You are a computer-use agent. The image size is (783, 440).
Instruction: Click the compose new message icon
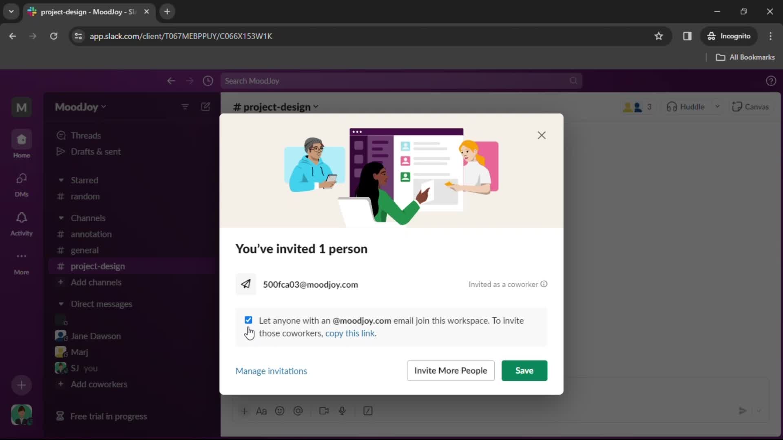[206, 106]
